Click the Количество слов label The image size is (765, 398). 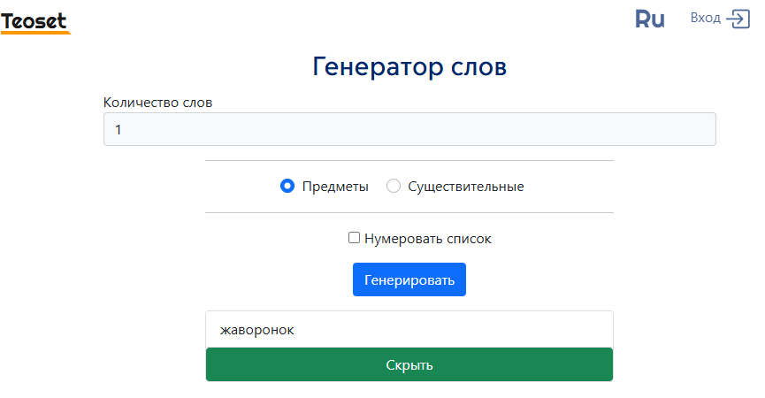157,103
